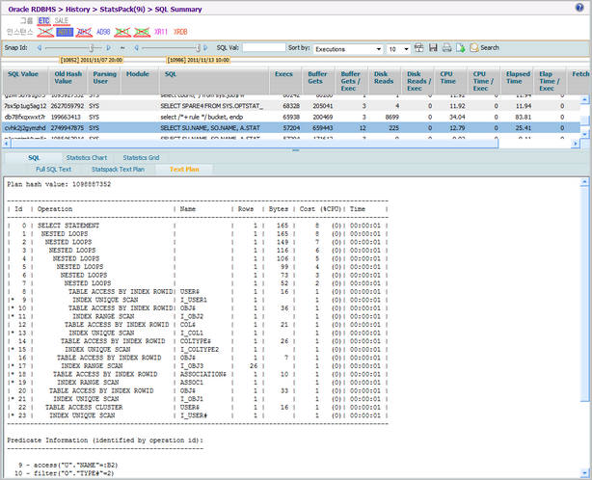Viewport: 592px width, 480px height.
Task: Switch to the Statistics Grid tab
Action: point(141,158)
